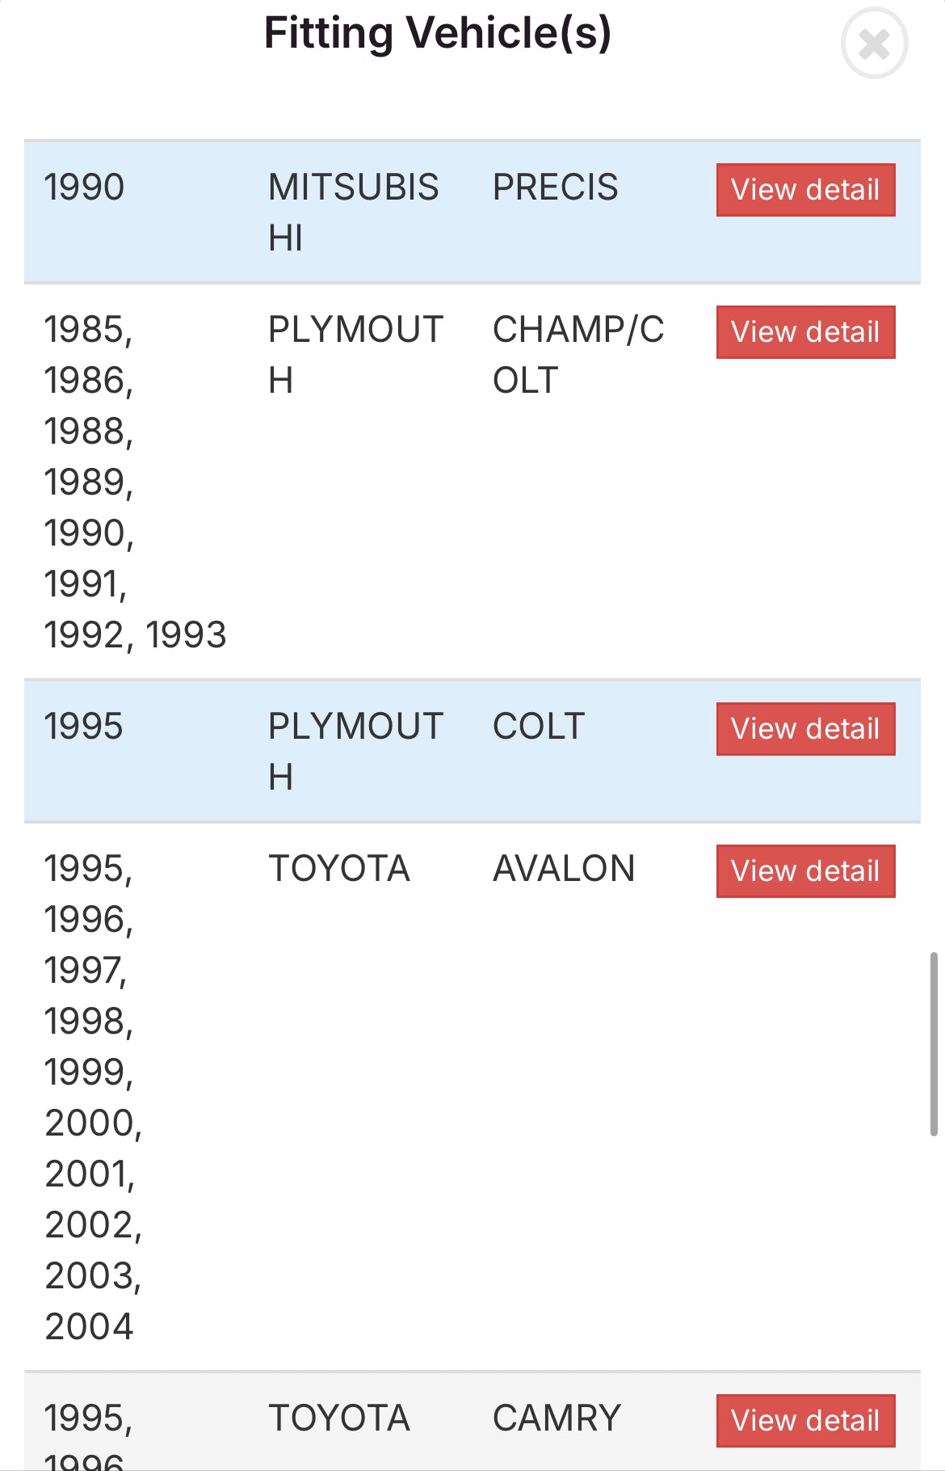Click the COLT model cell
This screenshot has height=1471, width=945.
[539, 727]
